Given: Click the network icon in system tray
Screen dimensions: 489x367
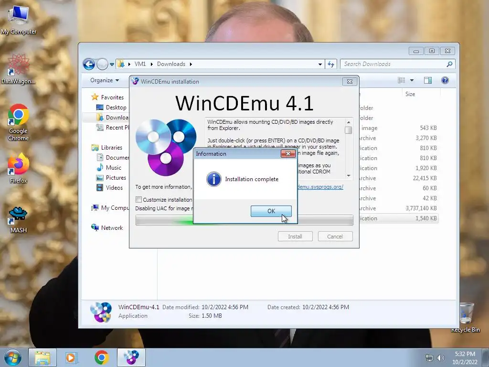Looking at the screenshot, I should click(x=429, y=358).
